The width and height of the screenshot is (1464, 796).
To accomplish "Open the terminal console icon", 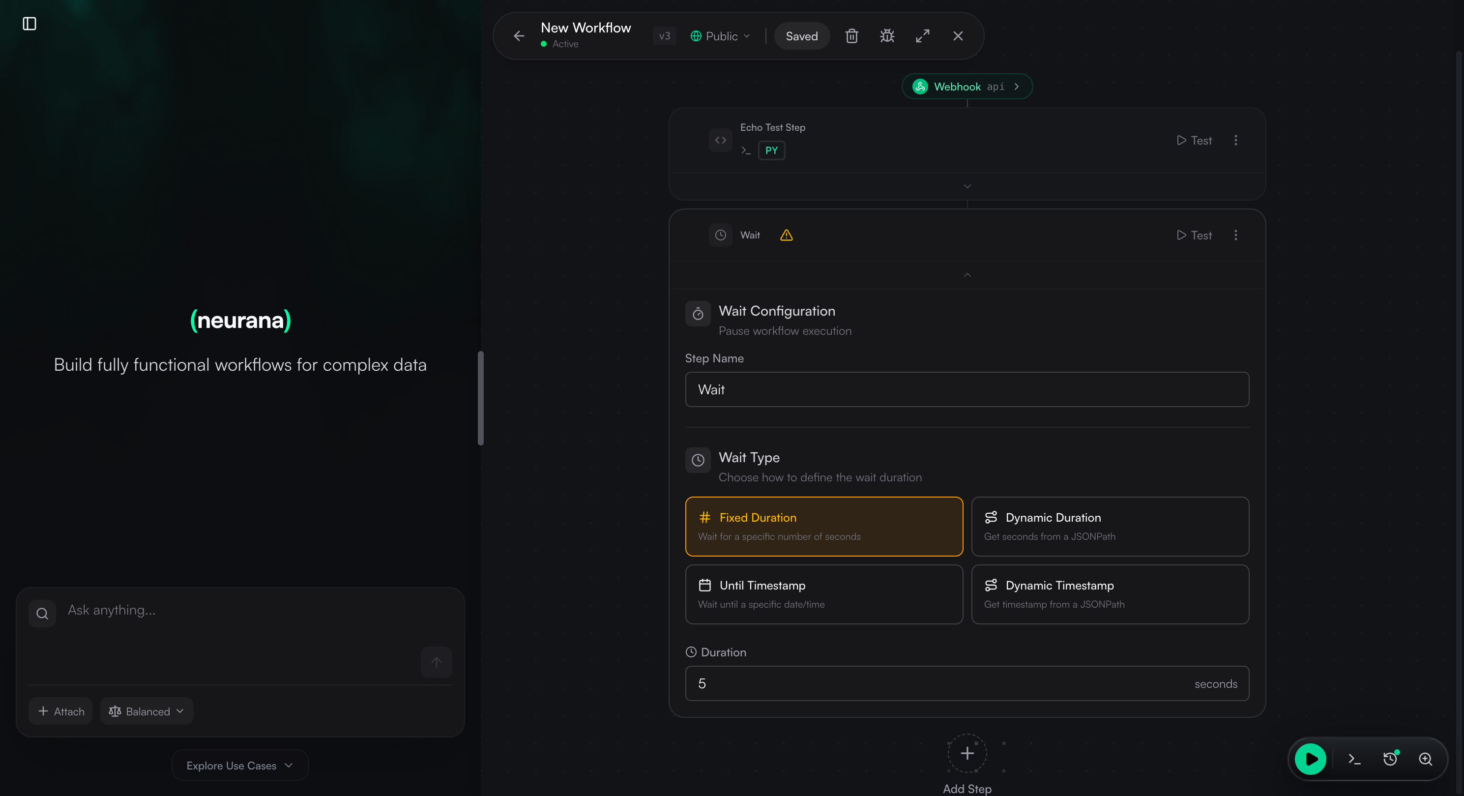I will pos(1354,759).
